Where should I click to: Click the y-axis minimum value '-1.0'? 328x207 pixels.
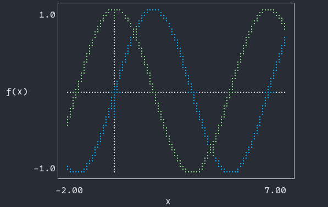point(45,169)
